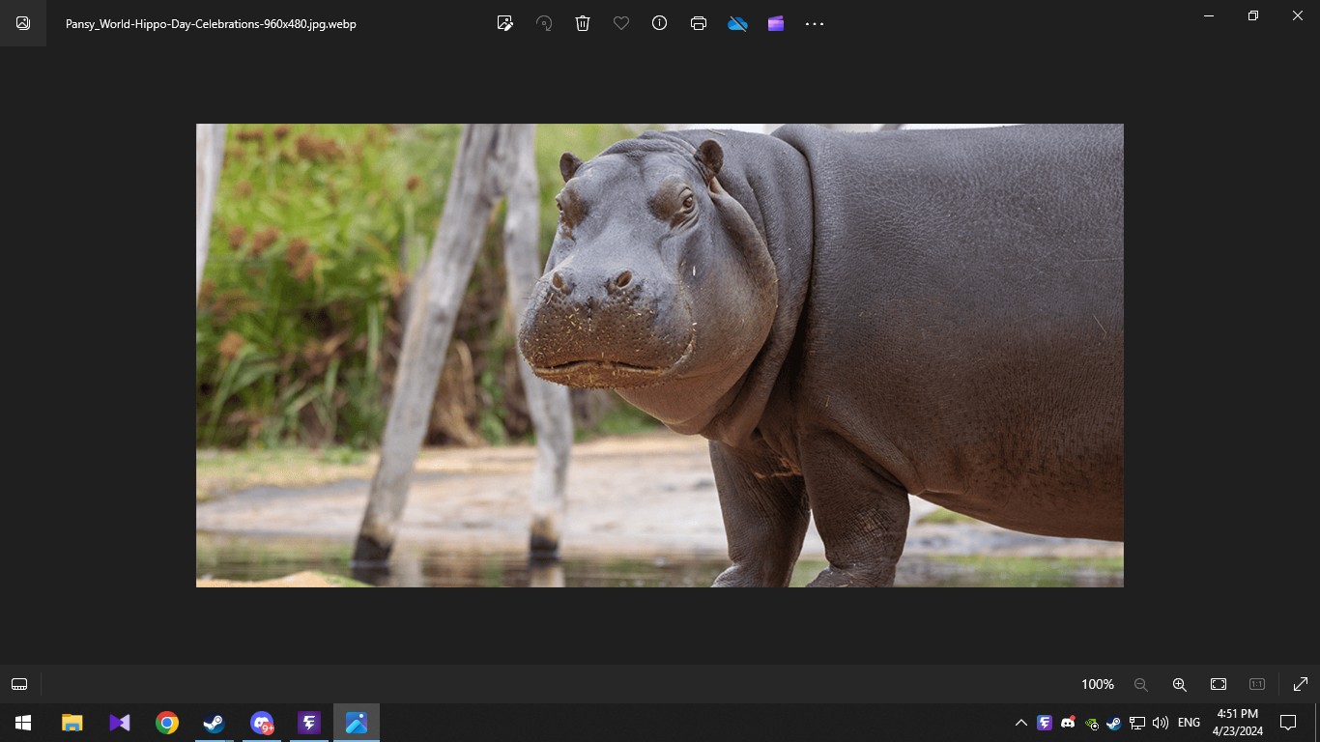Mark the photo as favorite with heart

(621, 23)
